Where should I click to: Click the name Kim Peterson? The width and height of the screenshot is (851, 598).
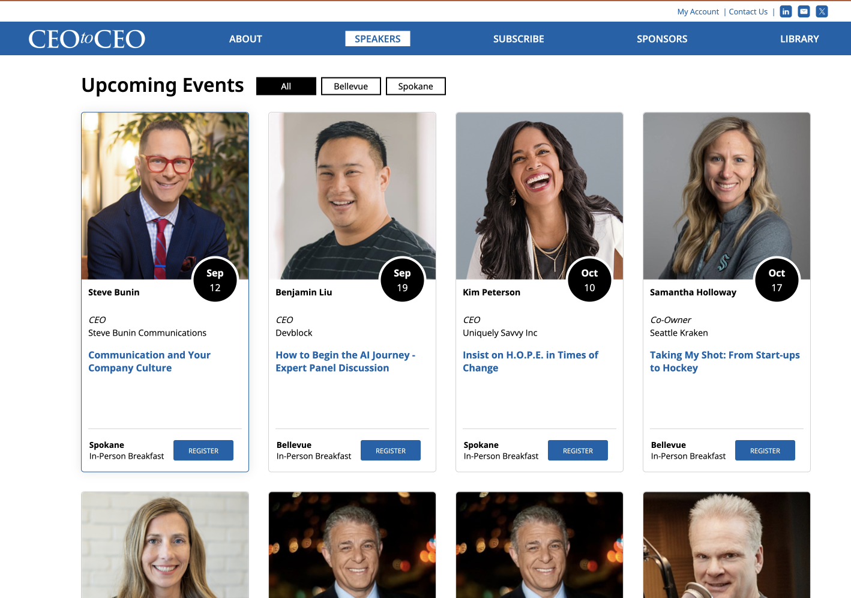492,292
